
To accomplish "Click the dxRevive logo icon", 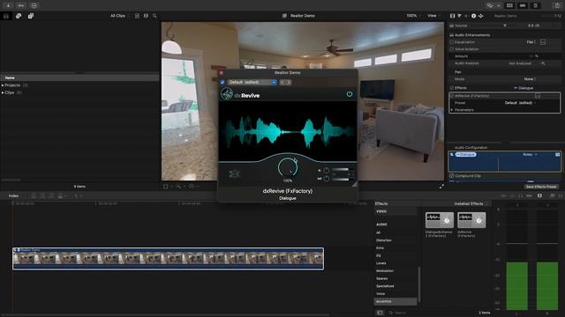I will 227,94.
